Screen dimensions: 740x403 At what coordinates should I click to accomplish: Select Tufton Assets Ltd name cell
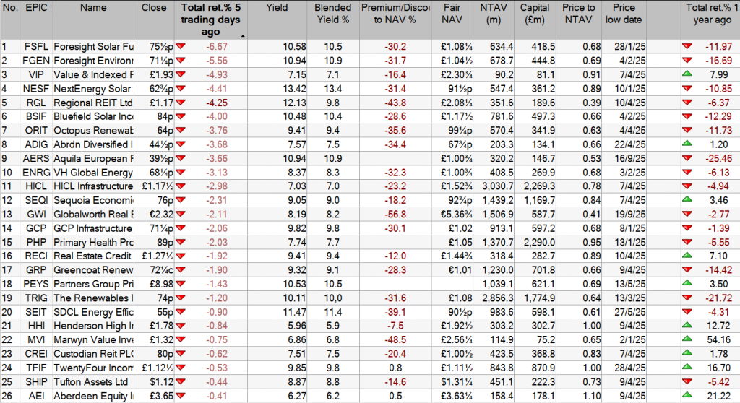pyautogui.click(x=93, y=382)
